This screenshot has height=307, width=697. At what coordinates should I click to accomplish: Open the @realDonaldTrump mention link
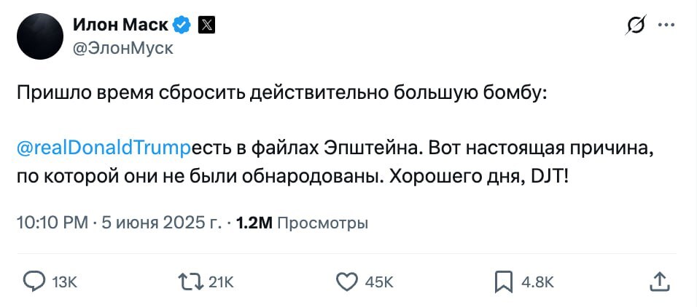coord(103,149)
